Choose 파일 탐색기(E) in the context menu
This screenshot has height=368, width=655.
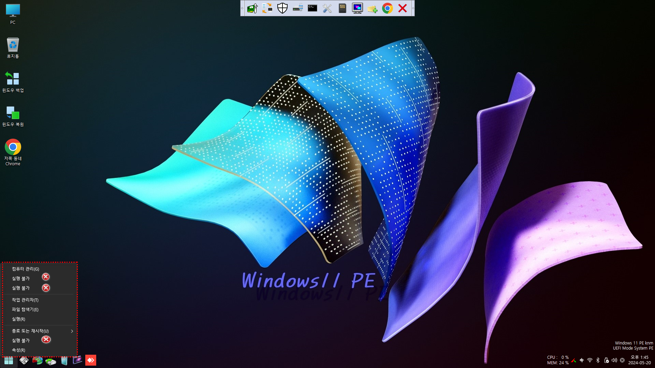coord(39,309)
